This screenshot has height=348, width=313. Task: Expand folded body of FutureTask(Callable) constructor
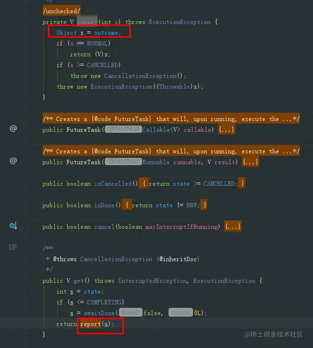pos(226,129)
